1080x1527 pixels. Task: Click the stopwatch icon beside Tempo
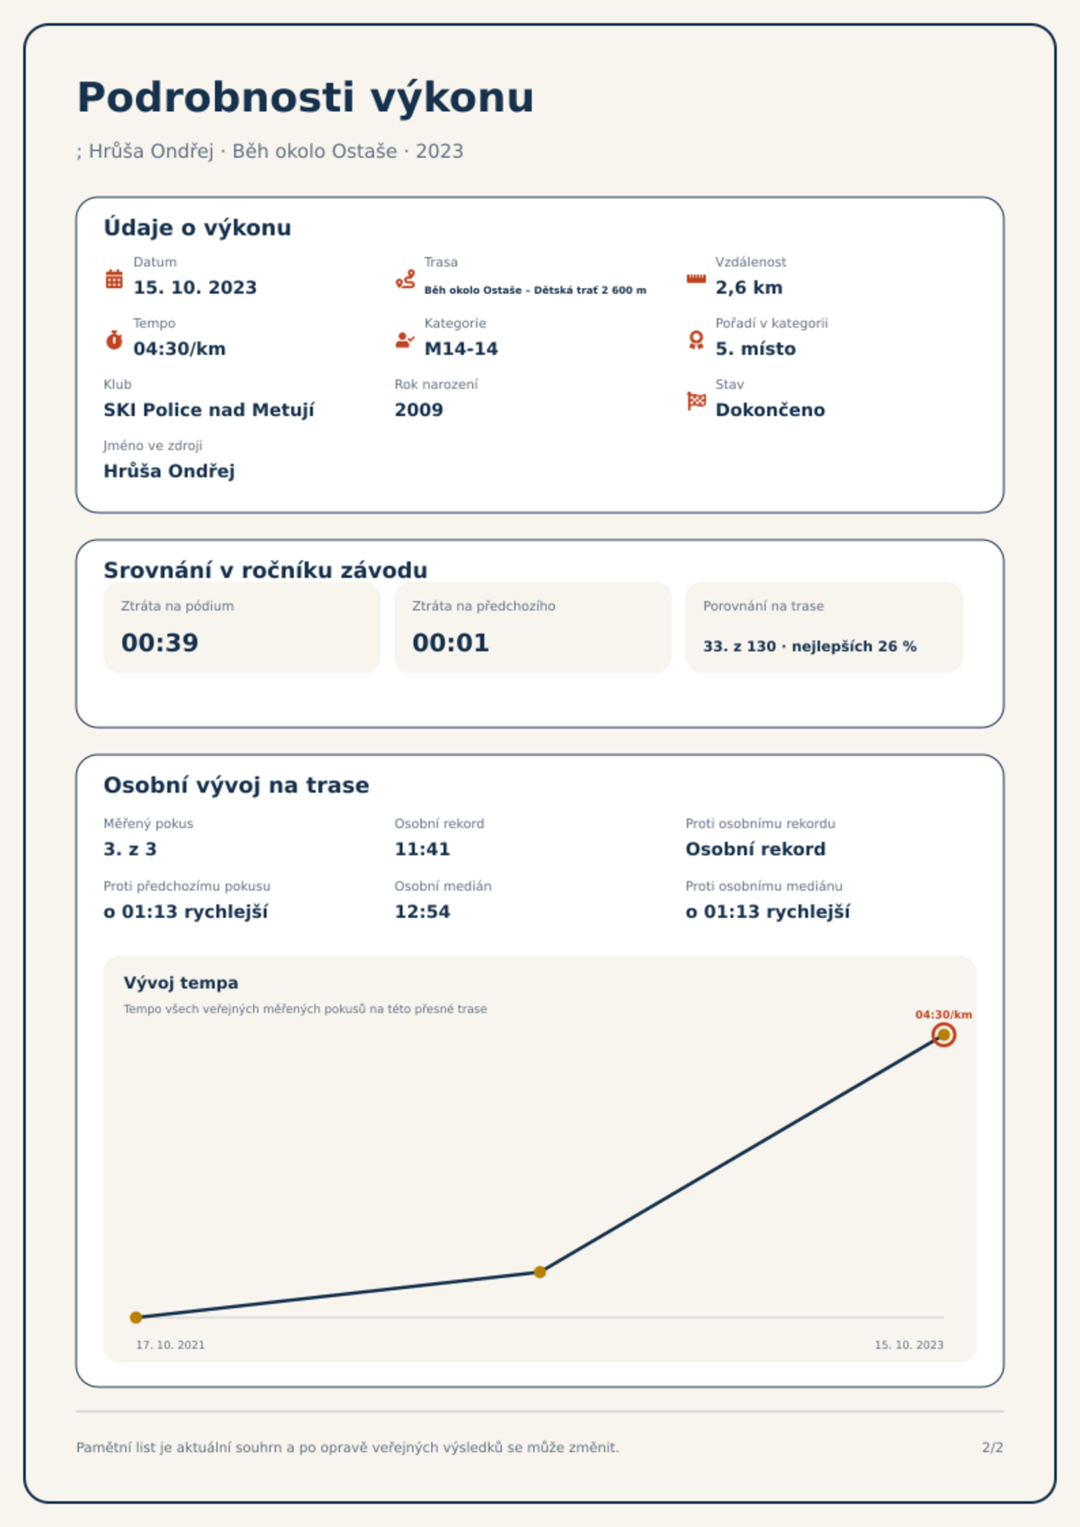click(x=114, y=340)
